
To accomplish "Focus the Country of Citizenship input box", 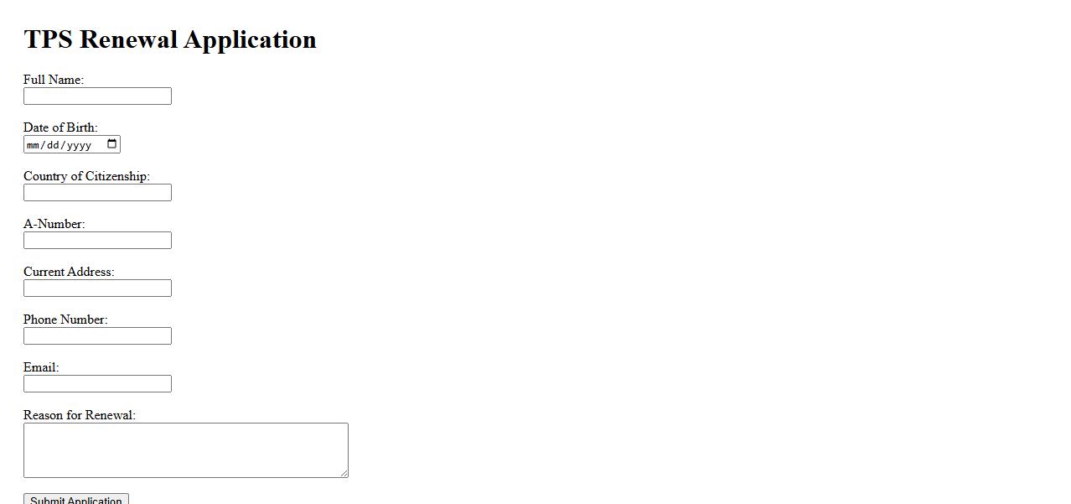I will click(x=97, y=193).
